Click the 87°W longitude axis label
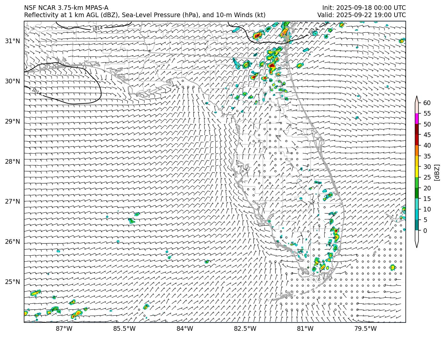The height and width of the screenshot is (337, 445). pos(64,328)
